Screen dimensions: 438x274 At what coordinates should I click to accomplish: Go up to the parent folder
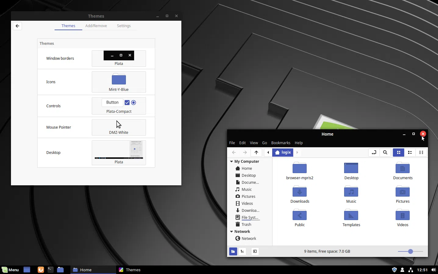(256, 152)
